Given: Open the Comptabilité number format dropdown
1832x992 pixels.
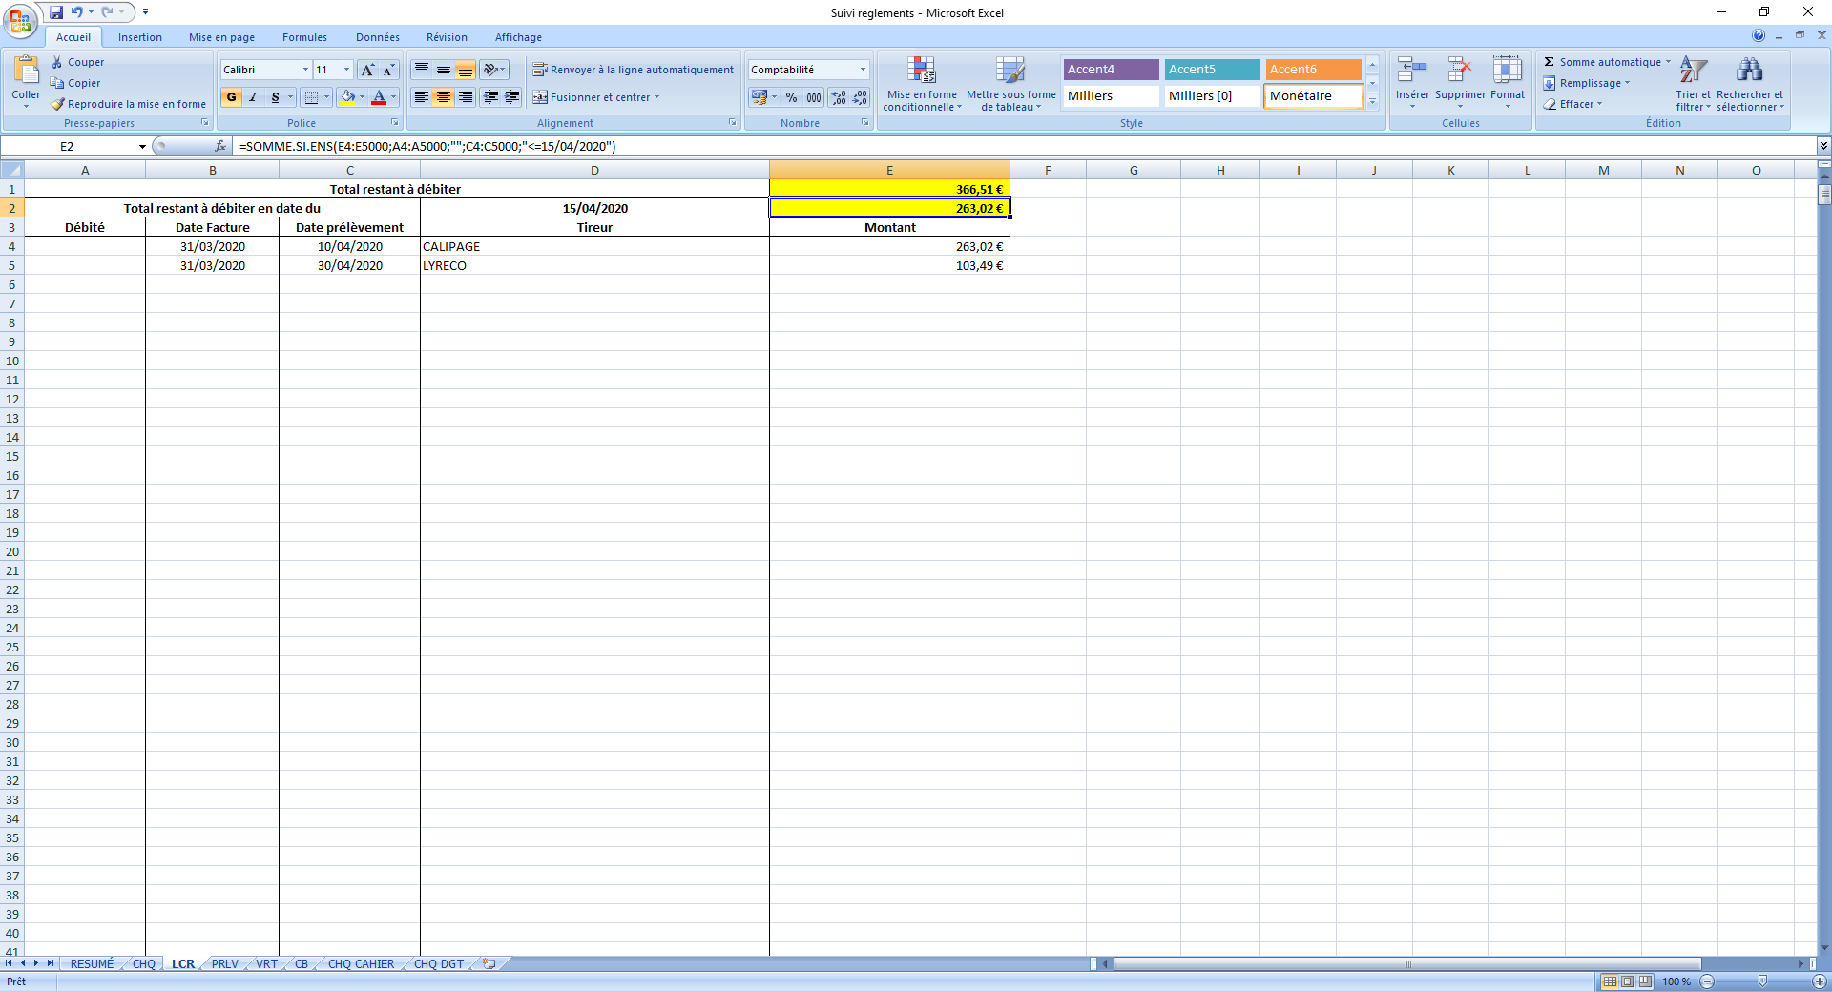Looking at the screenshot, I should [x=863, y=70].
